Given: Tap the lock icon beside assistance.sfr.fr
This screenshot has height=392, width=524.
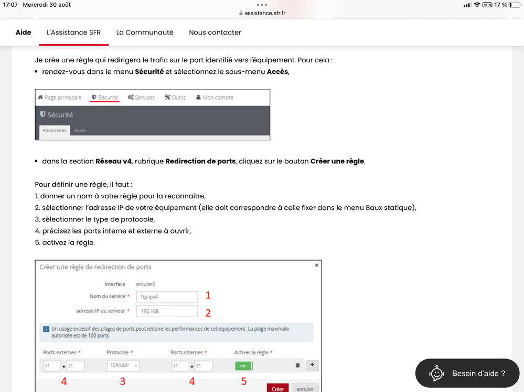Looking at the screenshot, I should (241, 13).
